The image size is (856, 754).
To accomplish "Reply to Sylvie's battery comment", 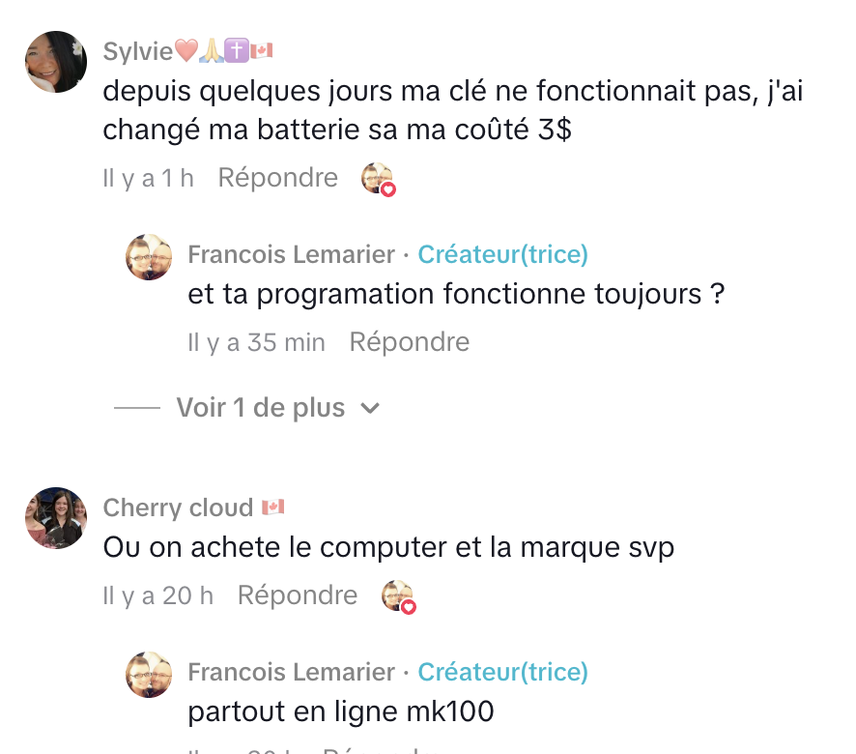I will point(278,178).
